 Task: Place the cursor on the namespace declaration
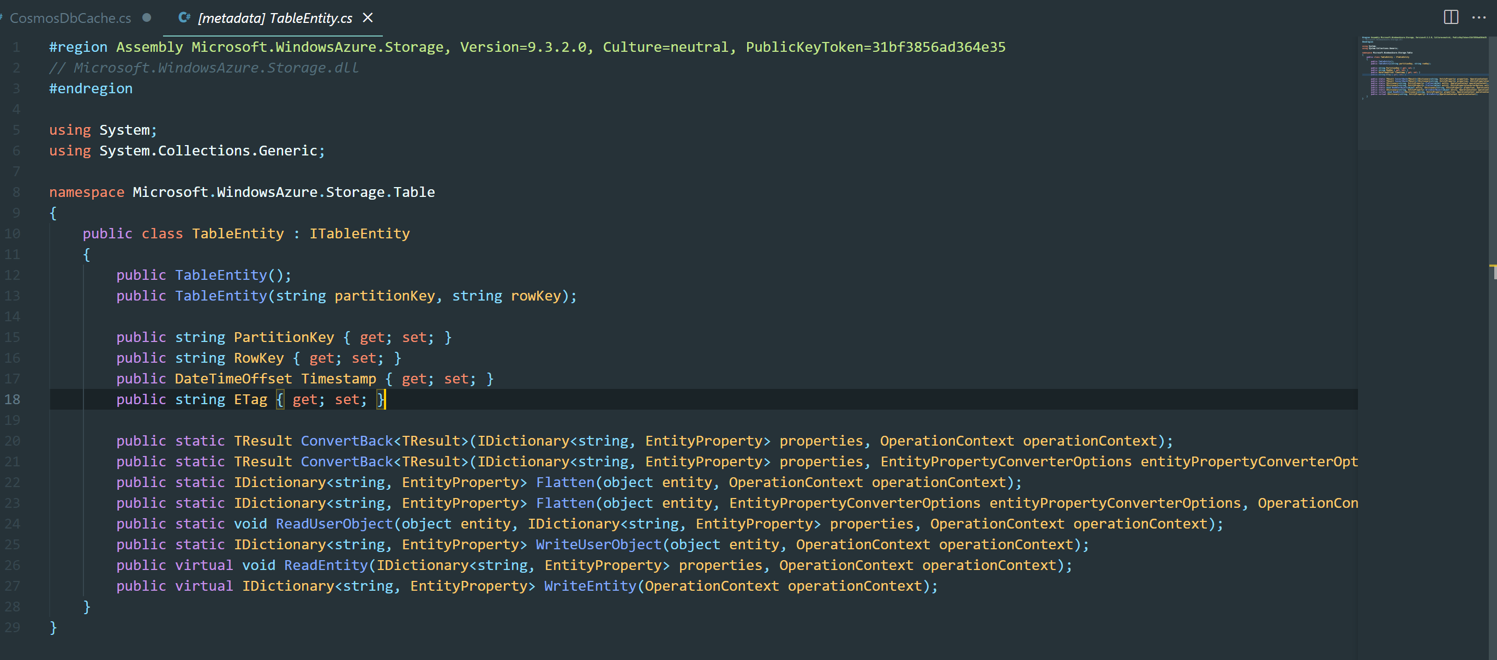click(86, 191)
